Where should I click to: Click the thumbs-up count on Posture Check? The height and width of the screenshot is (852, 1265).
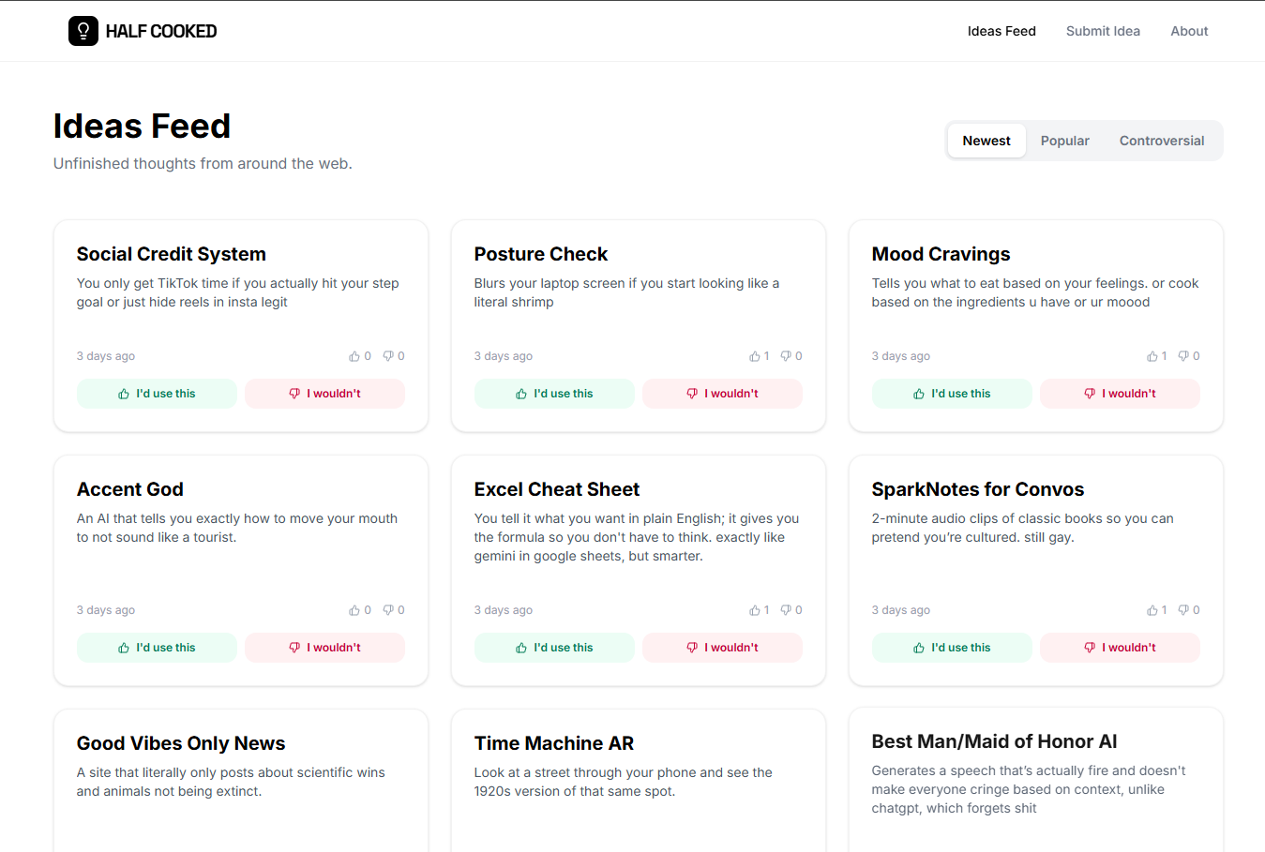(759, 355)
